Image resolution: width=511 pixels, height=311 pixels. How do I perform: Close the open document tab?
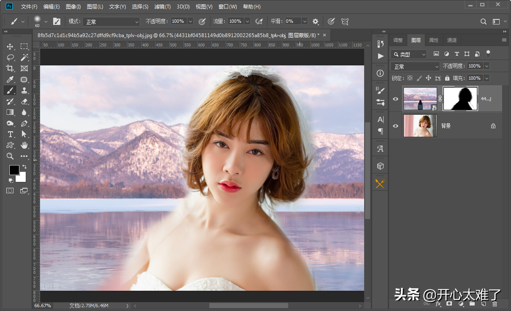(324, 35)
